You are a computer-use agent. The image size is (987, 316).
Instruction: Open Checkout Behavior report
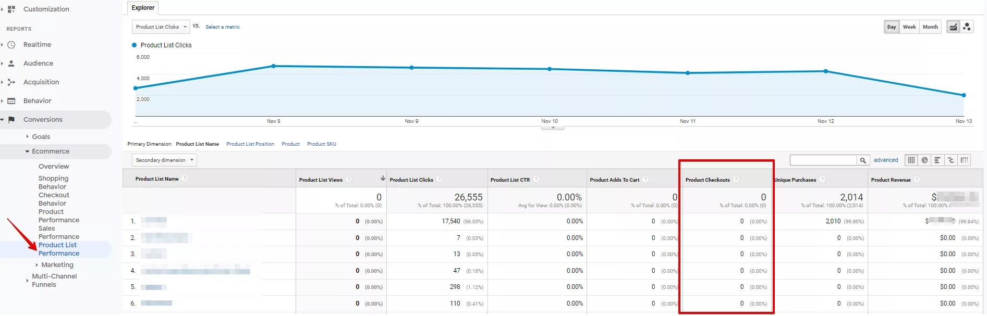(x=54, y=199)
